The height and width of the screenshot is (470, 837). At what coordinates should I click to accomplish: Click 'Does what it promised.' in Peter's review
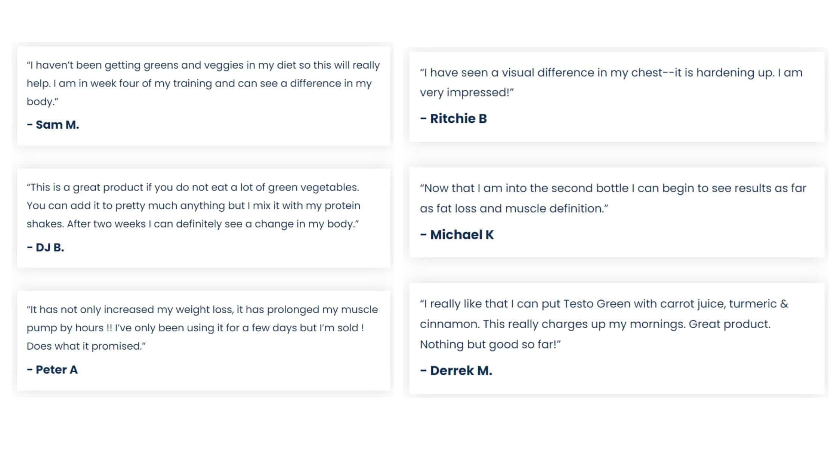[86, 346]
